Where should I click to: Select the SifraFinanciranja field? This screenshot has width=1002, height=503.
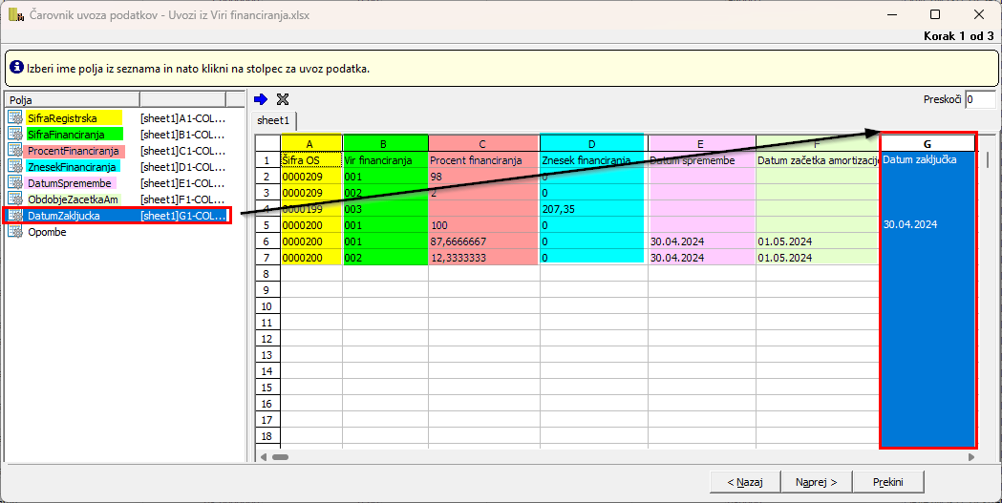[66, 135]
